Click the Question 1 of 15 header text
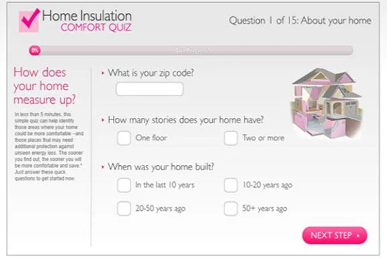Screen dimensions: 387x258 click(x=300, y=21)
